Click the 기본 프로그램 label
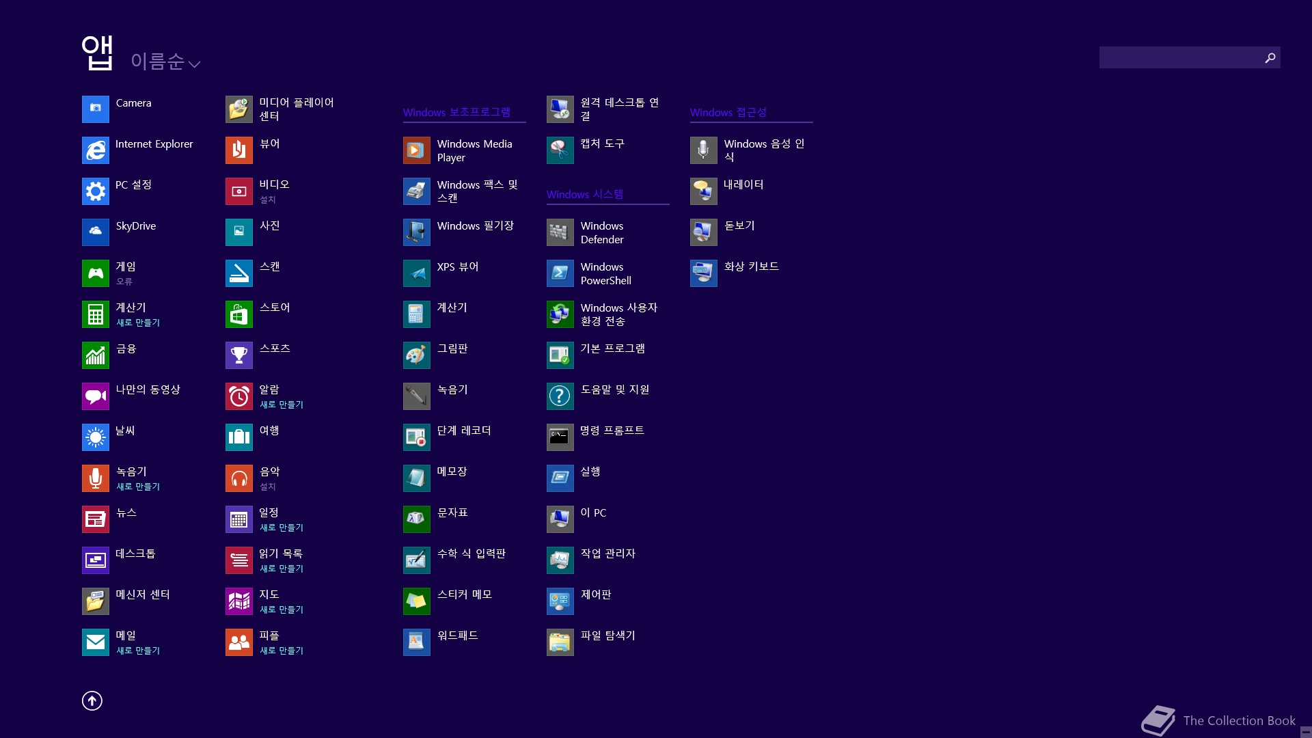The image size is (1312, 738). (x=613, y=348)
